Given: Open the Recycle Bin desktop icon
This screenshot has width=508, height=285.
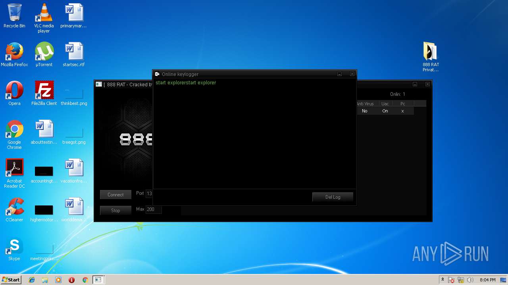Looking at the screenshot, I should [14, 16].
